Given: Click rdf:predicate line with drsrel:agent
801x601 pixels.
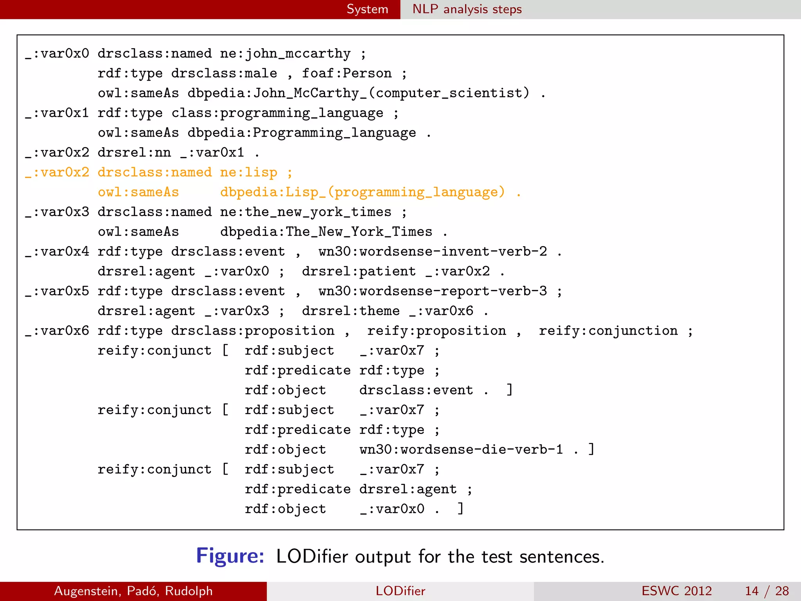Looking at the screenshot, I should click(x=358, y=489).
